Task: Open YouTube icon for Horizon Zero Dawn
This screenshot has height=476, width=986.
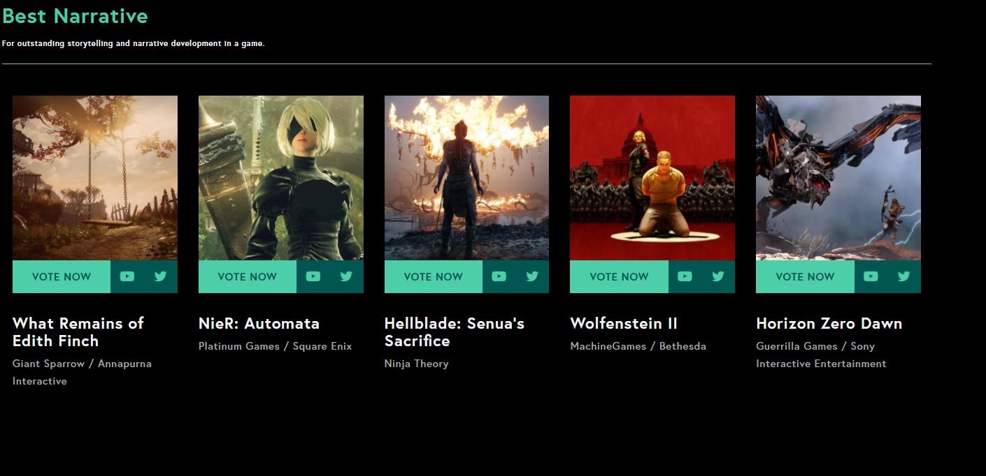Action: [x=871, y=276]
